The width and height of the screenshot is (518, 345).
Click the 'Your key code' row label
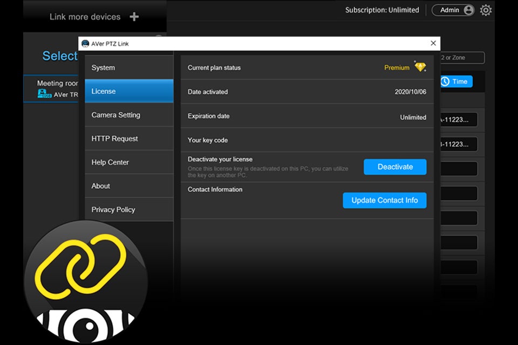tap(208, 140)
